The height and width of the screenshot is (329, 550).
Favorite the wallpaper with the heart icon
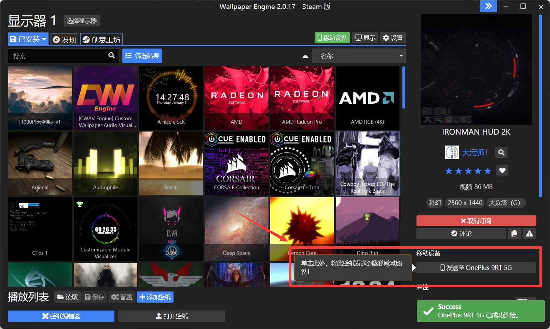[502, 170]
